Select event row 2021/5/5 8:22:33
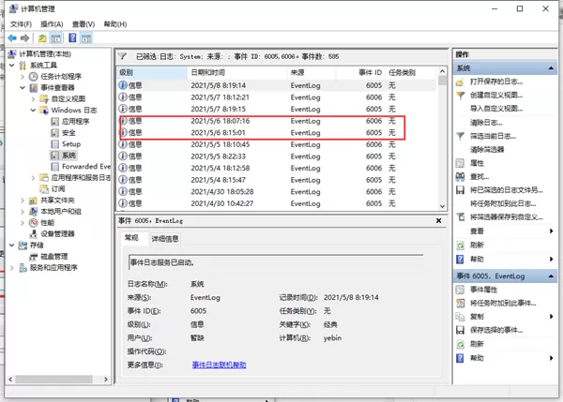The height and width of the screenshot is (402, 563). click(x=277, y=156)
